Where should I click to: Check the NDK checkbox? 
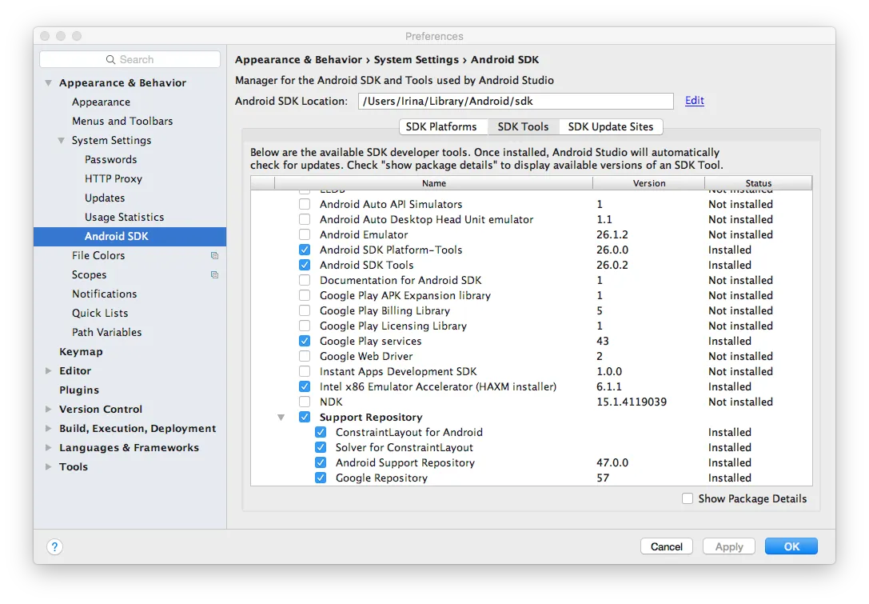point(305,402)
